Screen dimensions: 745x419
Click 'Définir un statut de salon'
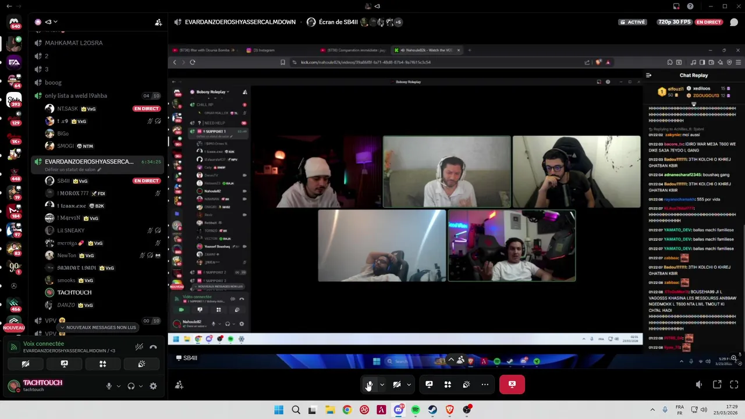[70, 170]
